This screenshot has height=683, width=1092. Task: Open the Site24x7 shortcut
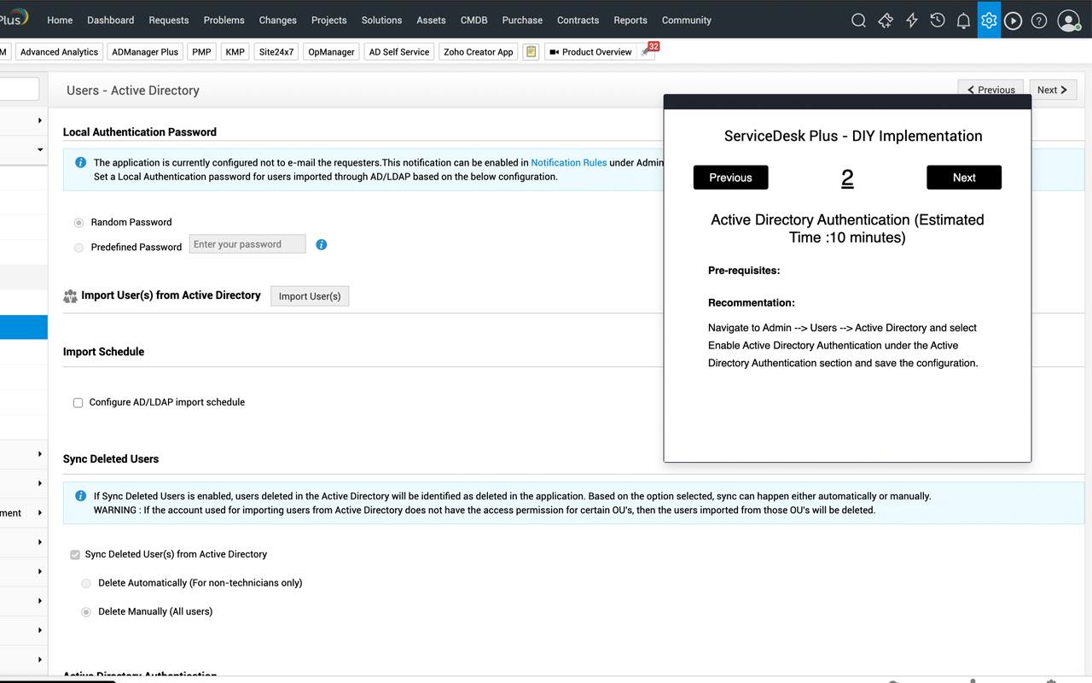(x=276, y=52)
